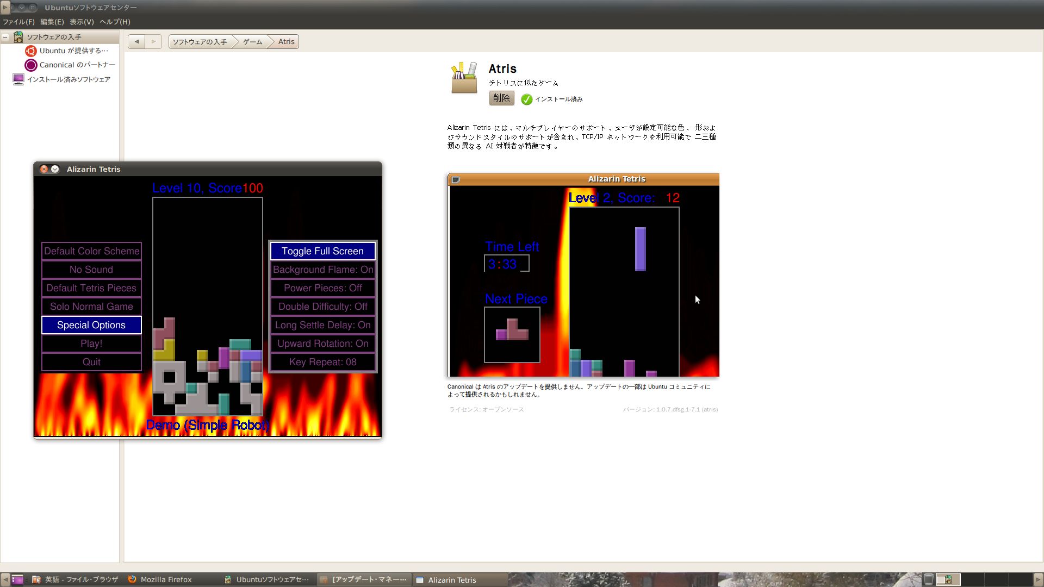Click the green installed checkmark icon

tap(526, 99)
